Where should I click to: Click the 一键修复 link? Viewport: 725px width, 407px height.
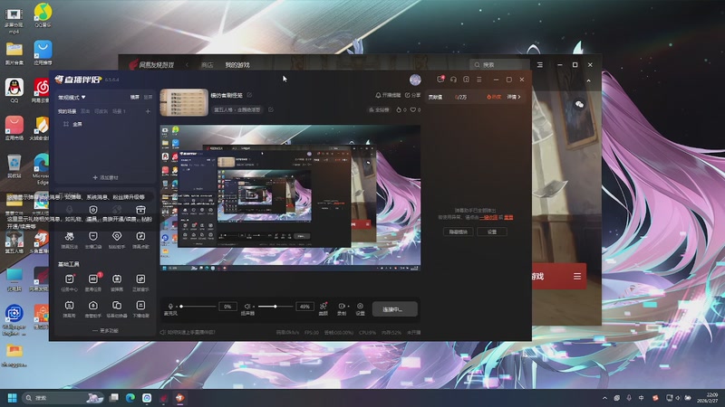pyautogui.click(x=488, y=217)
